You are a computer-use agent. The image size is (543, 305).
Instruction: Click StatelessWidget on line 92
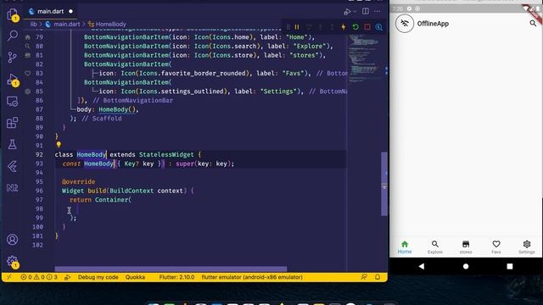[x=166, y=154]
